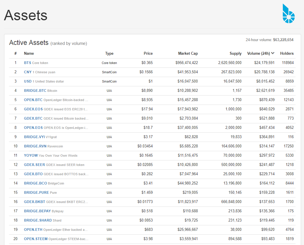Screen dimensions: 304x245
Task: Open the OPEN.STEEM asset link
Action: (x=36, y=239)
